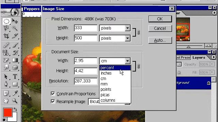The image size is (218, 122).
Task: Click the Navigator zoom slider handle
Action: click(188, 47)
